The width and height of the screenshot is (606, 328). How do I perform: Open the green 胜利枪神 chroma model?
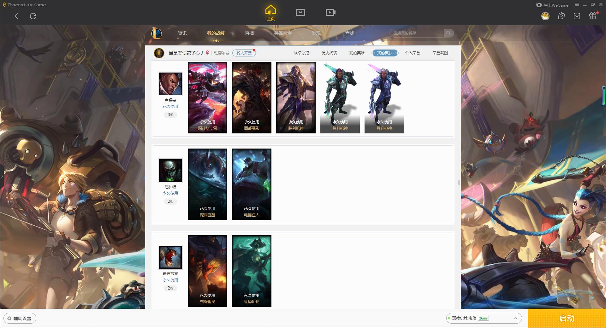click(340, 97)
